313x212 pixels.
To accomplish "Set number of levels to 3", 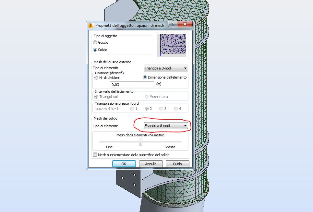I will pos(161,109).
